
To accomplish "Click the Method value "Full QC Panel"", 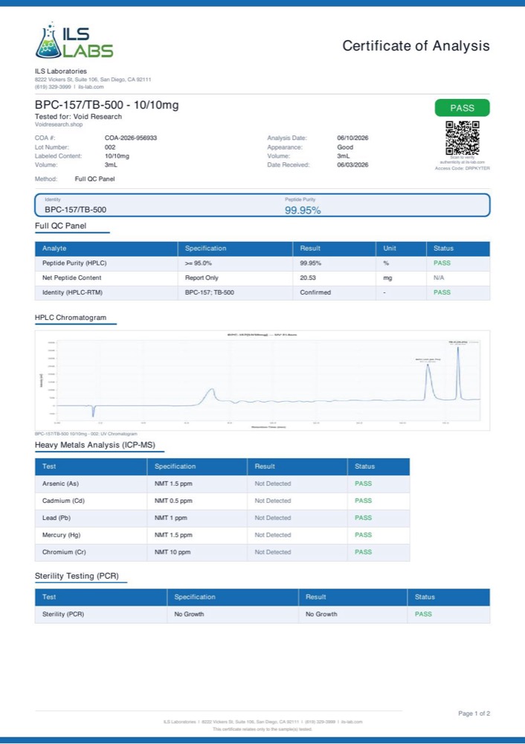I will (x=95, y=179).
